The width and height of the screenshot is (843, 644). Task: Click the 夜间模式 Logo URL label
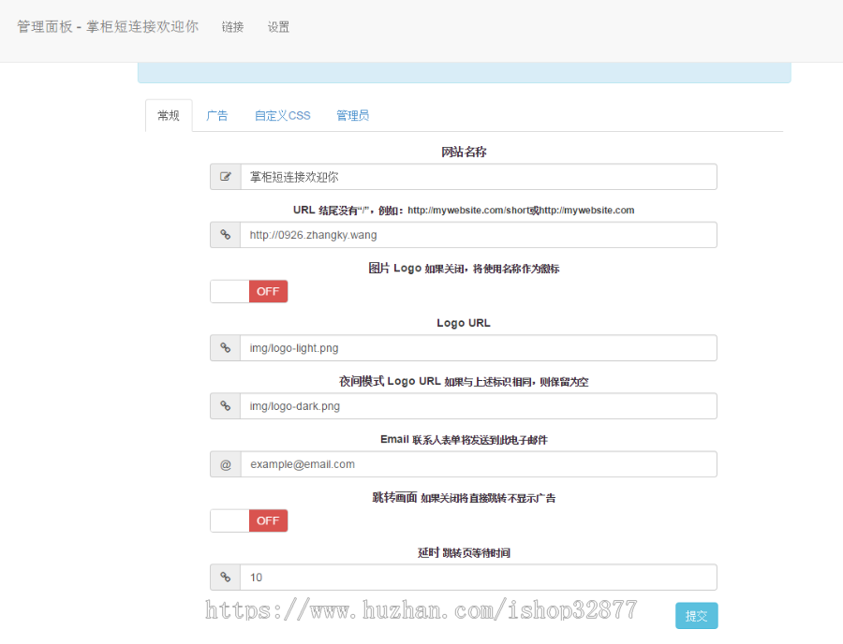point(464,381)
